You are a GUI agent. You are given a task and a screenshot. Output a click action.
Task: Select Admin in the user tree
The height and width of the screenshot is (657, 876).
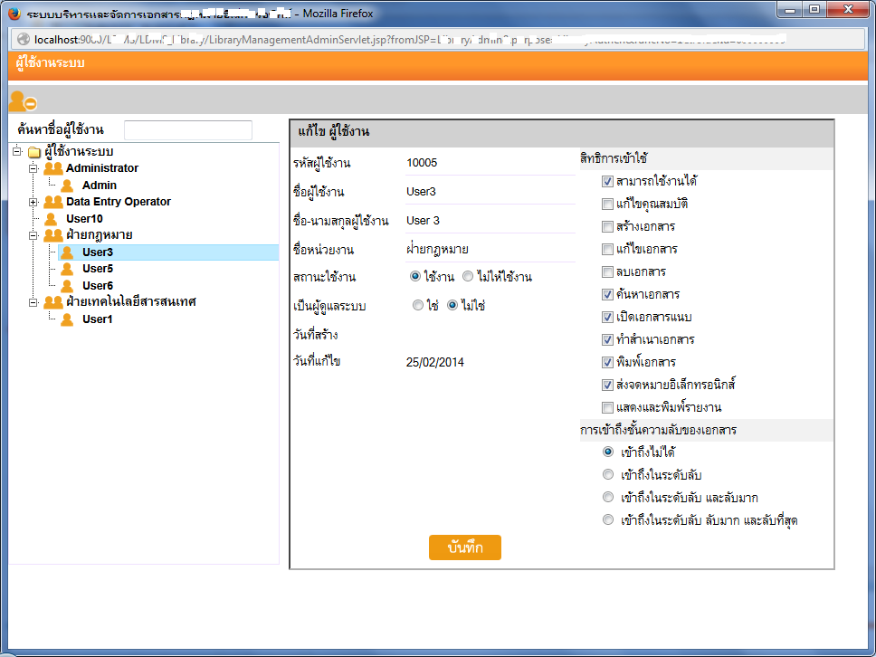click(99, 186)
